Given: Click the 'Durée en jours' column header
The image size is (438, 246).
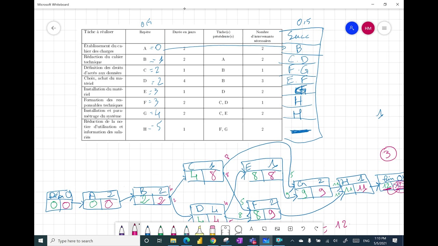Looking at the screenshot, I should (x=184, y=32).
